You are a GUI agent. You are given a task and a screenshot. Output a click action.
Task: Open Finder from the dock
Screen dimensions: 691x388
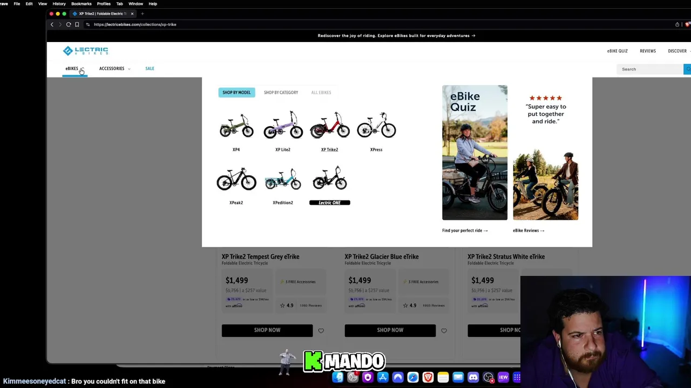(x=337, y=377)
